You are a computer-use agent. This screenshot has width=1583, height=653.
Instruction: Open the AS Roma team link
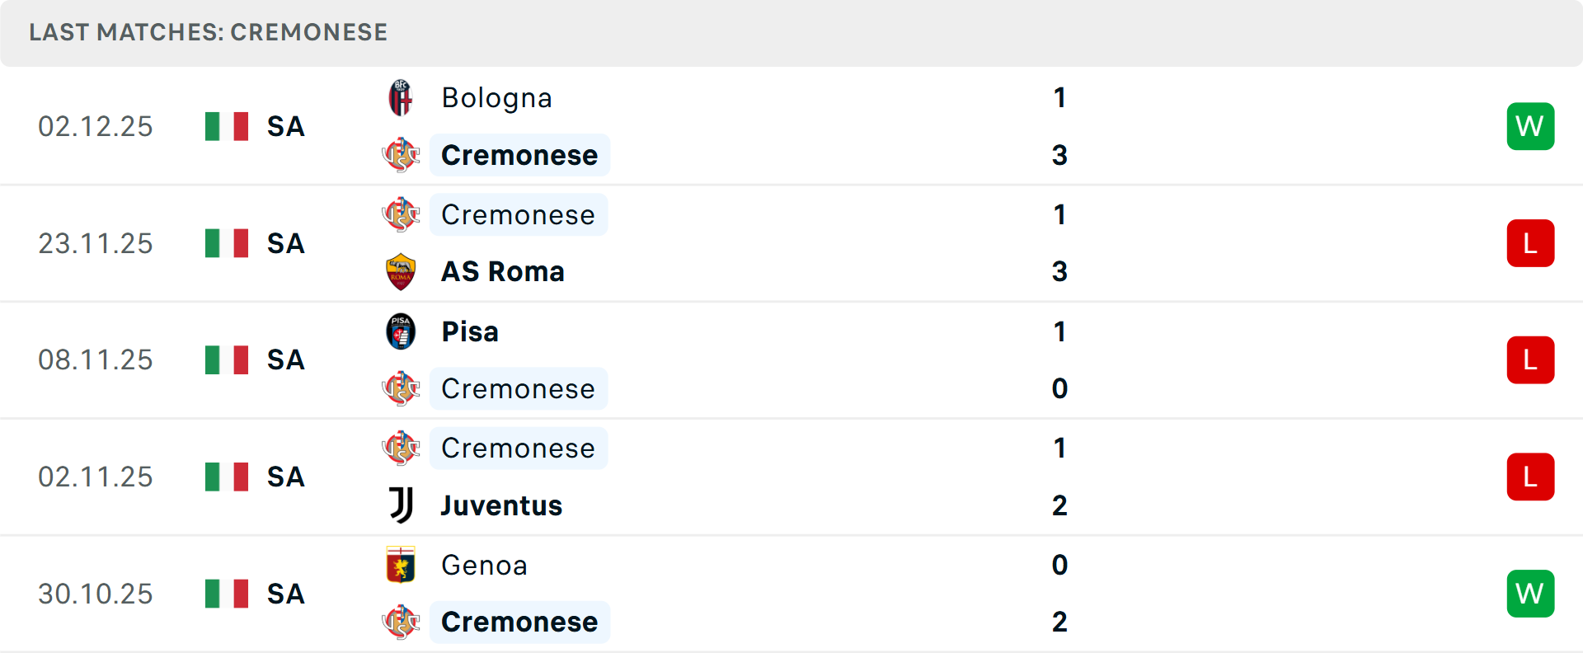click(x=502, y=271)
